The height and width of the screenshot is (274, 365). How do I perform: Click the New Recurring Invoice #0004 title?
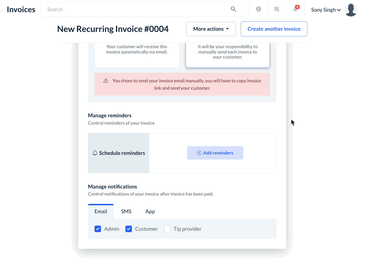pos(113,29)
